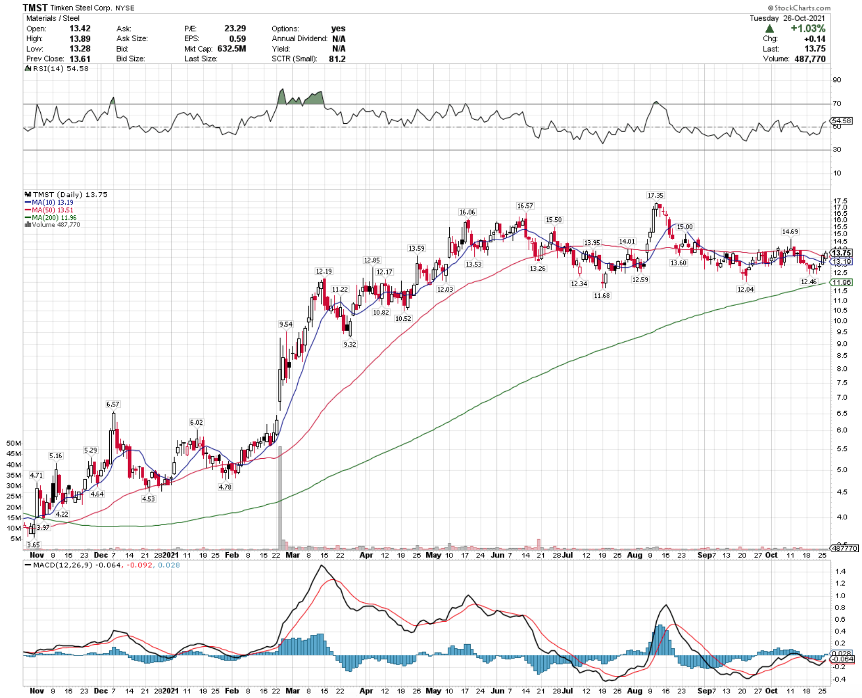Click the SCTR (Small) value 81.2

point(337,59)
